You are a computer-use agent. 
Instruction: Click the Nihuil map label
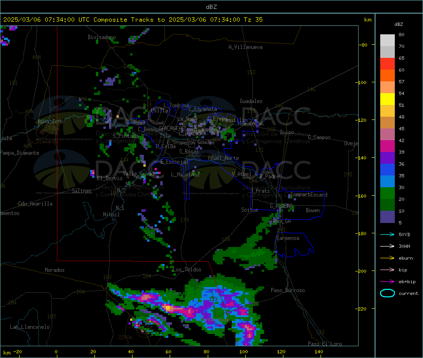[x=111, y=215]
